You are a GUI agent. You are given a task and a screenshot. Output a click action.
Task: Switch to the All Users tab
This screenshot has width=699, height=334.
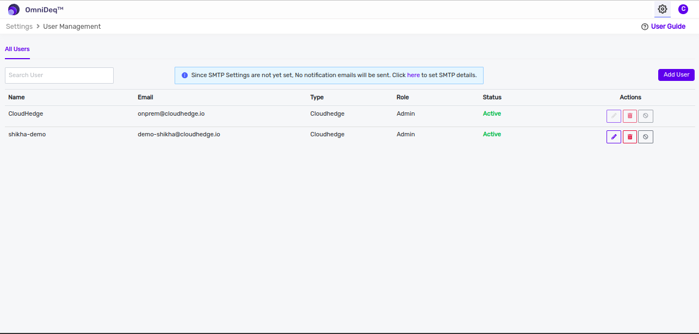[17, 49]
